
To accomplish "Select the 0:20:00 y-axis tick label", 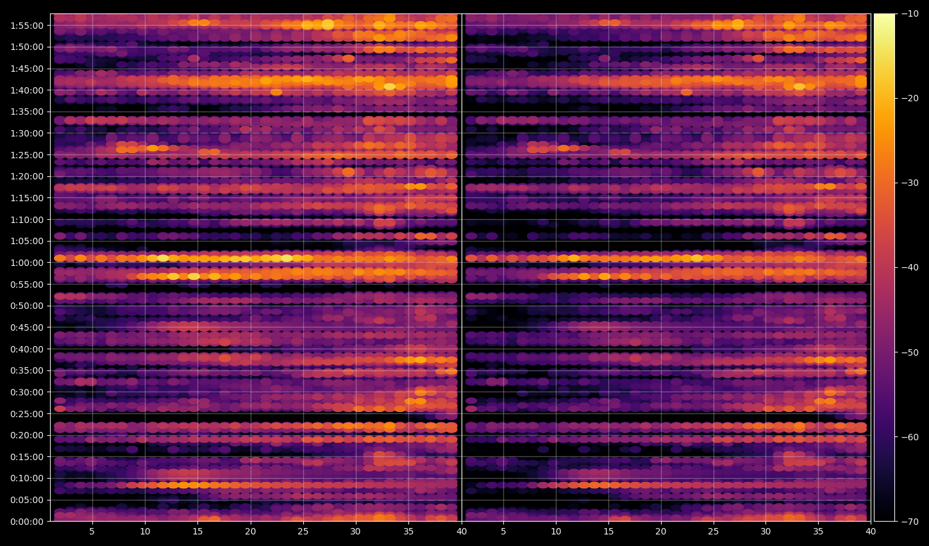I will click(27, 435).
